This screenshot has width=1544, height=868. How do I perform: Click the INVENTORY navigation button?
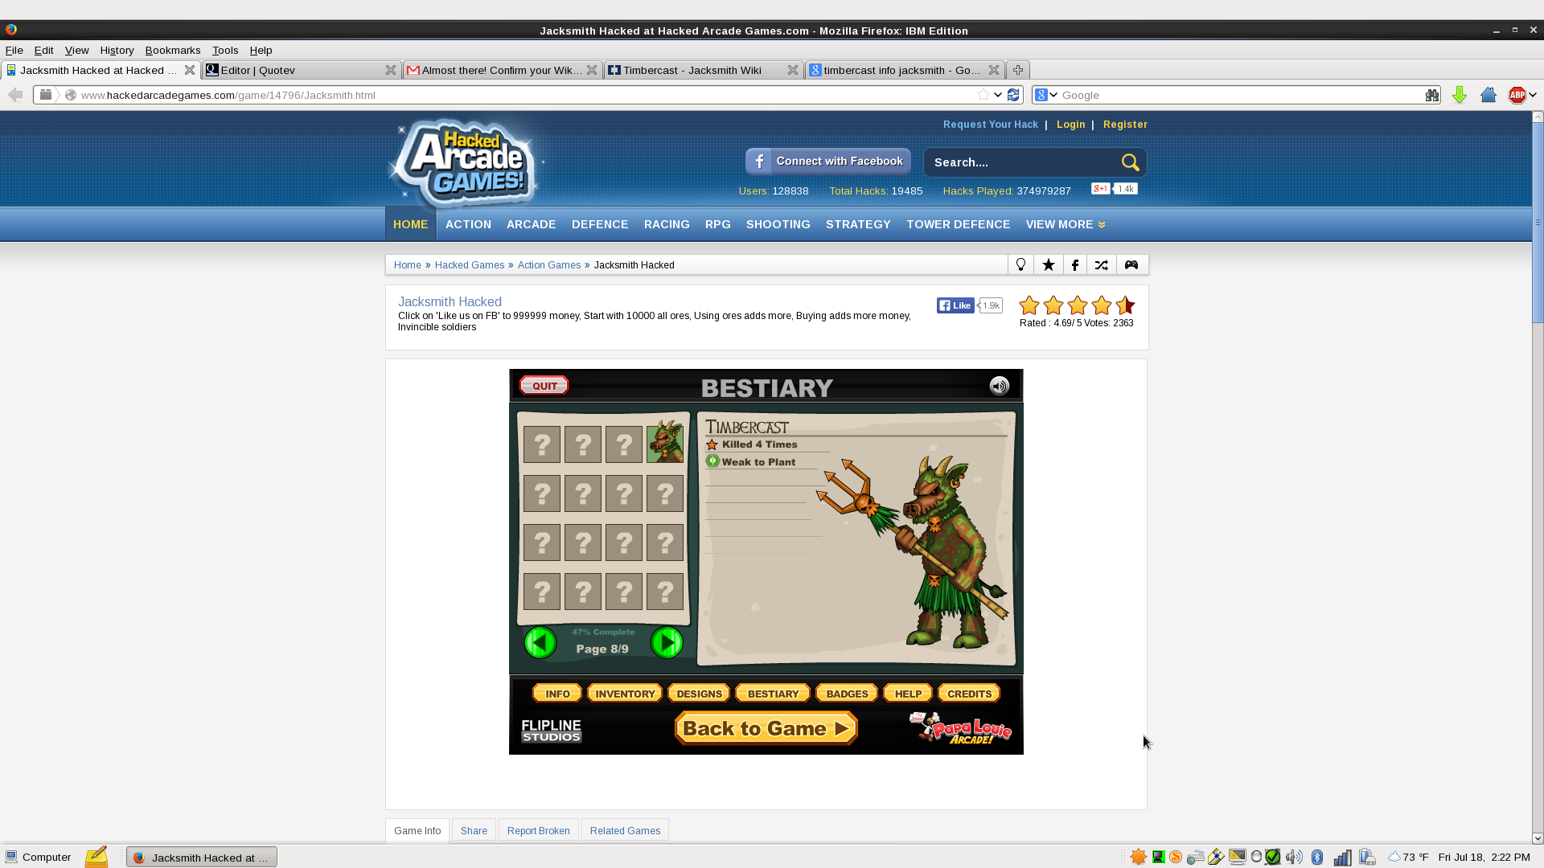625,693
